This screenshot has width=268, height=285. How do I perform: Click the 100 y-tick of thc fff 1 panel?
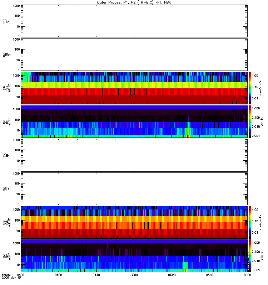point(17,150)
